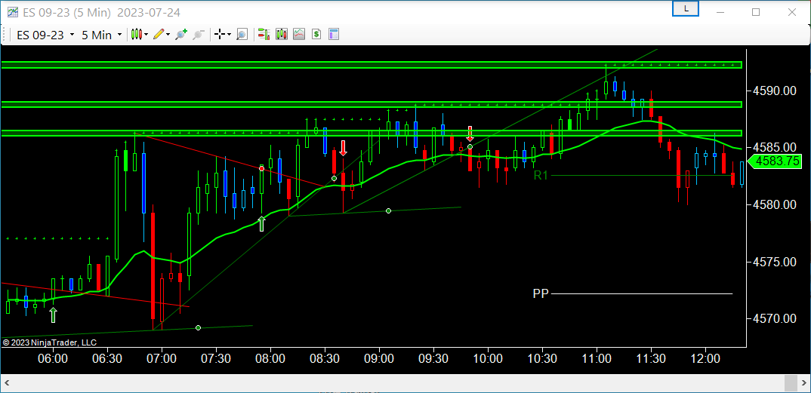Click the L link button in title bar
Viewport: 811px width, 393px height.
pyautogui.click(x=686, y=8)
